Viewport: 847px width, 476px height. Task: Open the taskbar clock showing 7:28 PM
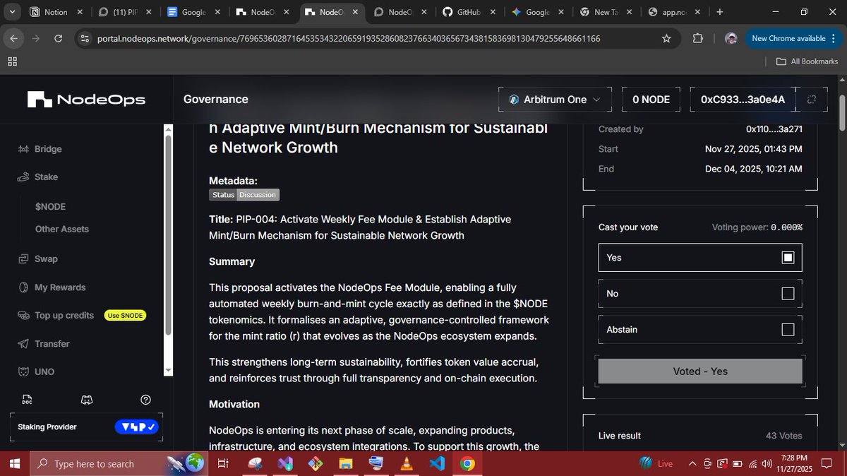(x=794, y=464)
